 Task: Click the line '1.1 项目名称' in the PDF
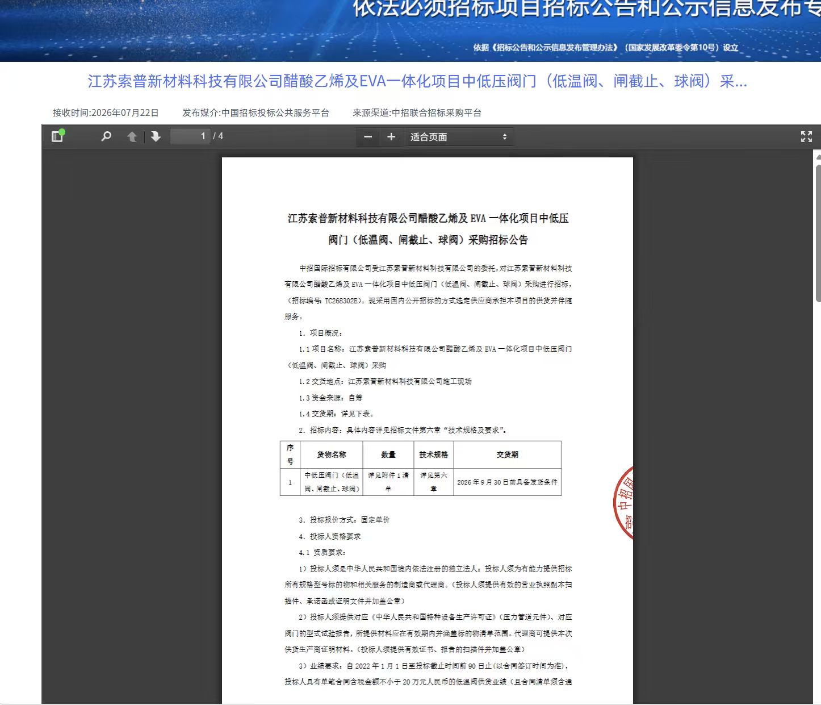coord(435,349)
